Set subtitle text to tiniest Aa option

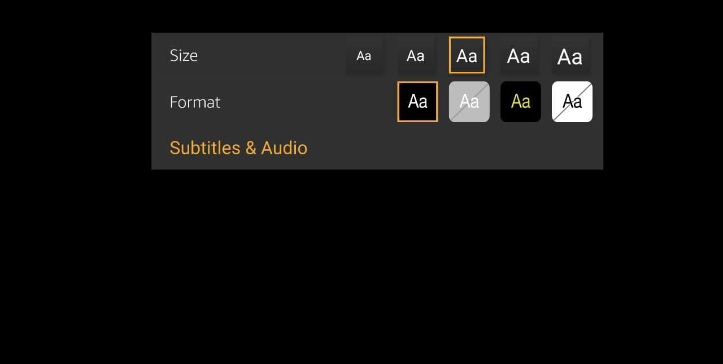point(364,55)
